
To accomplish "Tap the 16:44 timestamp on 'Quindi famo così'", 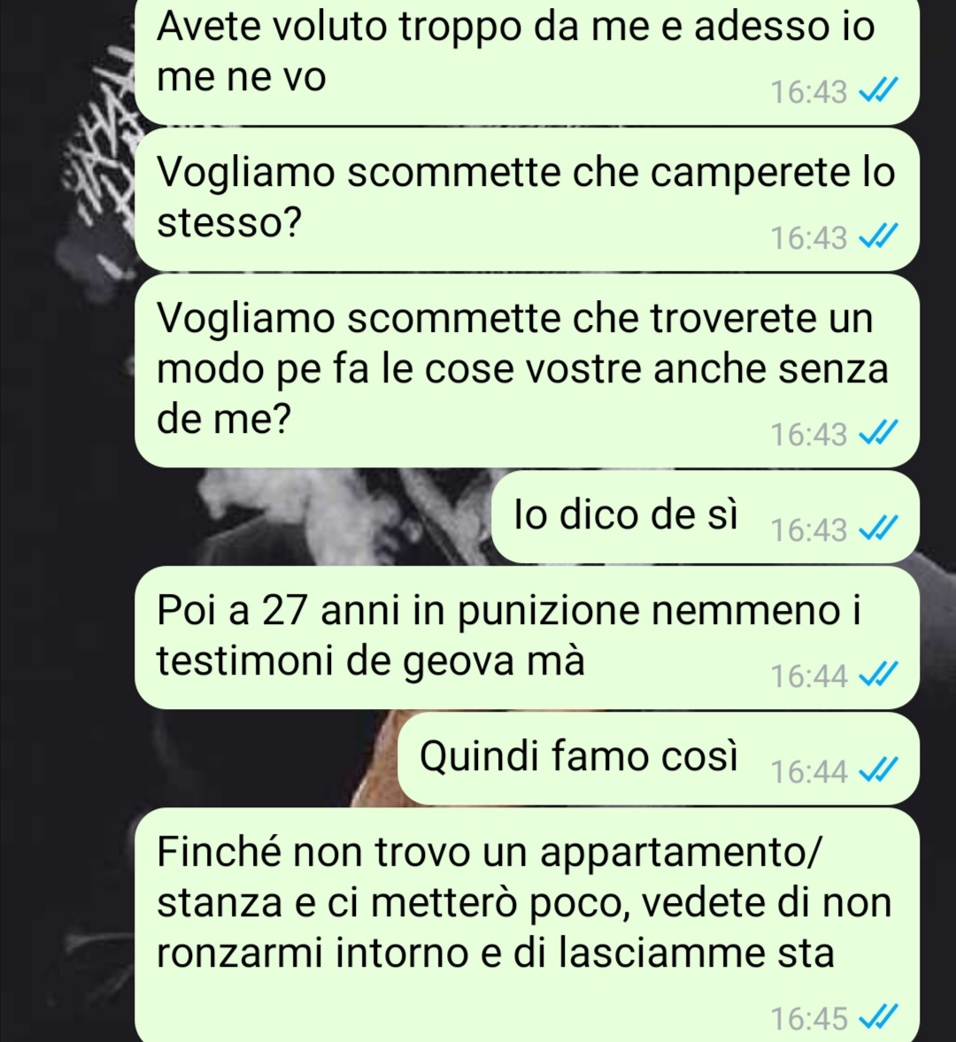I will click(x=808, y=772).
